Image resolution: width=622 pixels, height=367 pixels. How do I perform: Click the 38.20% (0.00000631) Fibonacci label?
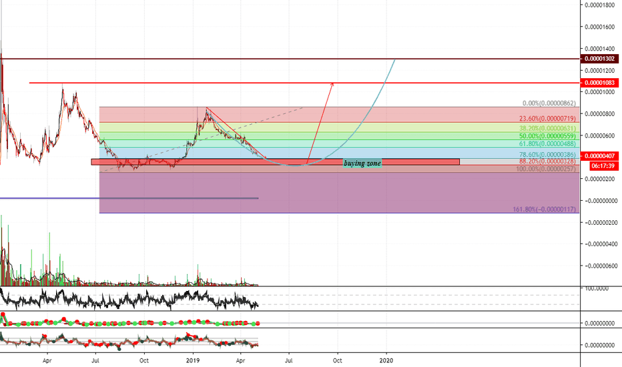point(547,129)
